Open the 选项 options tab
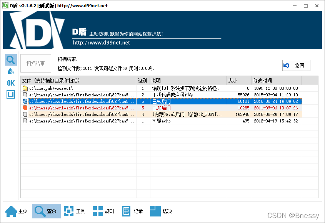The height and width of the screenshot is (223, 325). pyautogui.click(x=161, y=211)
